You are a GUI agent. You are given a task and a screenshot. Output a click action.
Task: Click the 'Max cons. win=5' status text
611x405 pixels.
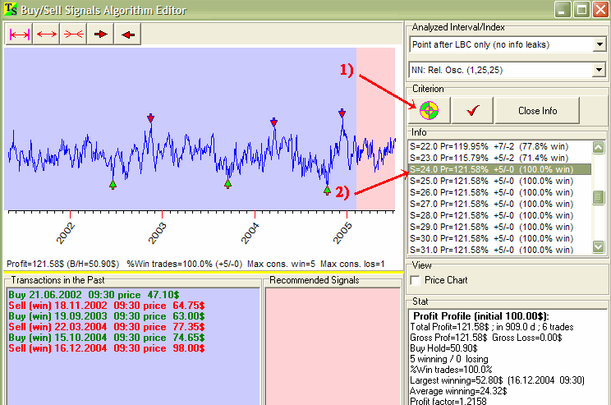click(x=281, y=265)
